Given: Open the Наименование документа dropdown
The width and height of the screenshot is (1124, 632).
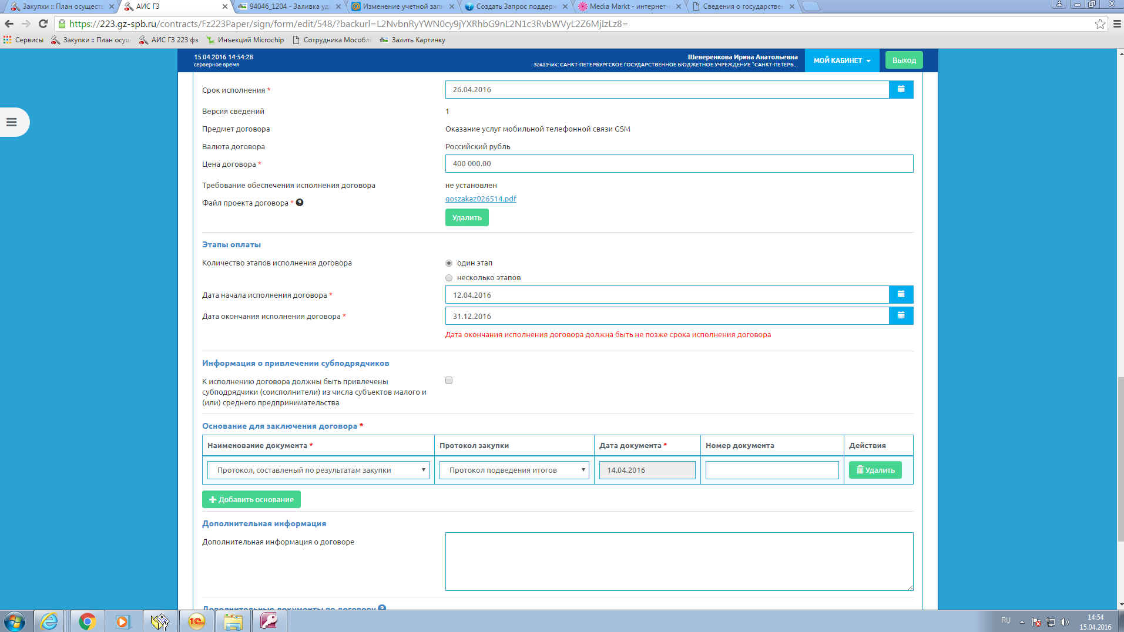Looking at the screenshot, I should pyautogui.click(x=318, y=470).
